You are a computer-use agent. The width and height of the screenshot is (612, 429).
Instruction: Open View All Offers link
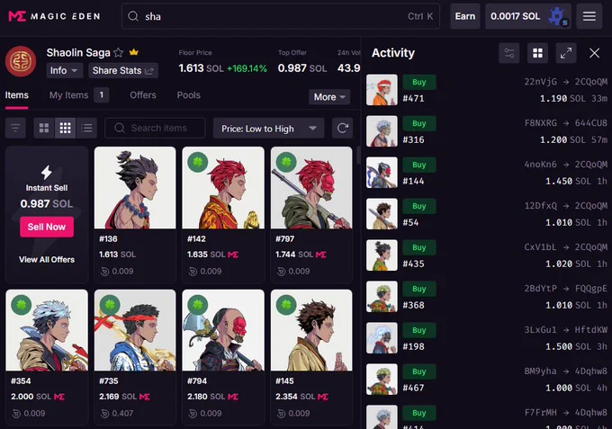pyautogui.click(x=47, y=259)
